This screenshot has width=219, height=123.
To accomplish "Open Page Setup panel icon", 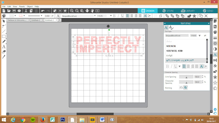I will pos(215,21).
